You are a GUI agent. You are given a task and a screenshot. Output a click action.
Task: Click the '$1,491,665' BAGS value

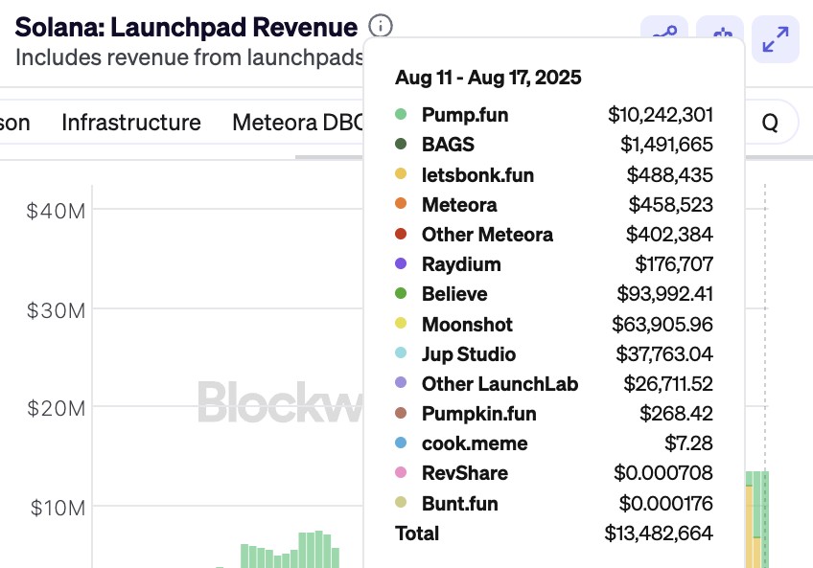pos(666,145)
